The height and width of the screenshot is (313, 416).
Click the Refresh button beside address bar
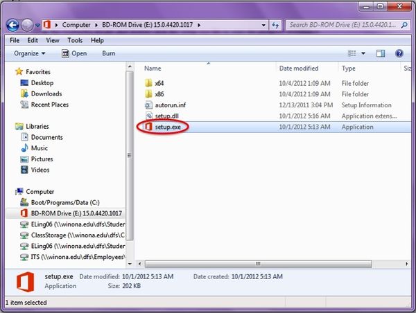pos(275,25)
